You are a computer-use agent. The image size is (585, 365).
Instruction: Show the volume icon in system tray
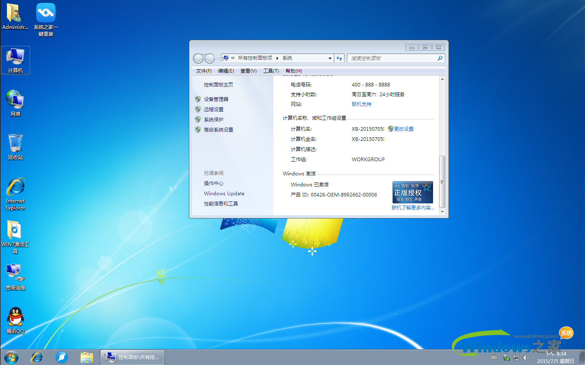coord(526,358)
